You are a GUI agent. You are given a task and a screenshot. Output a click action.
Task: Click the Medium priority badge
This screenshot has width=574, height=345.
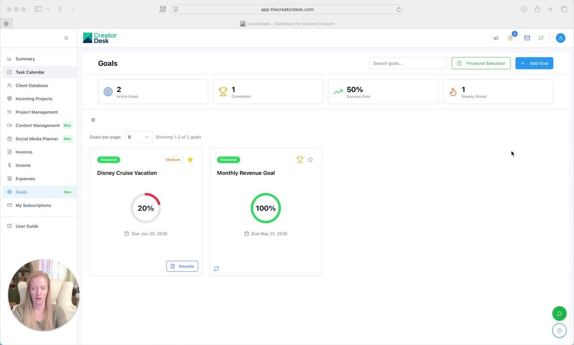point(173,160)
